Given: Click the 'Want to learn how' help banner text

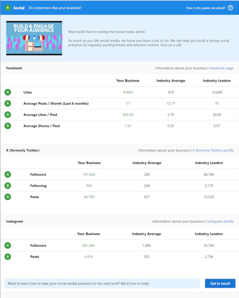Looking at the screenshot, I should tap(78, 283).
